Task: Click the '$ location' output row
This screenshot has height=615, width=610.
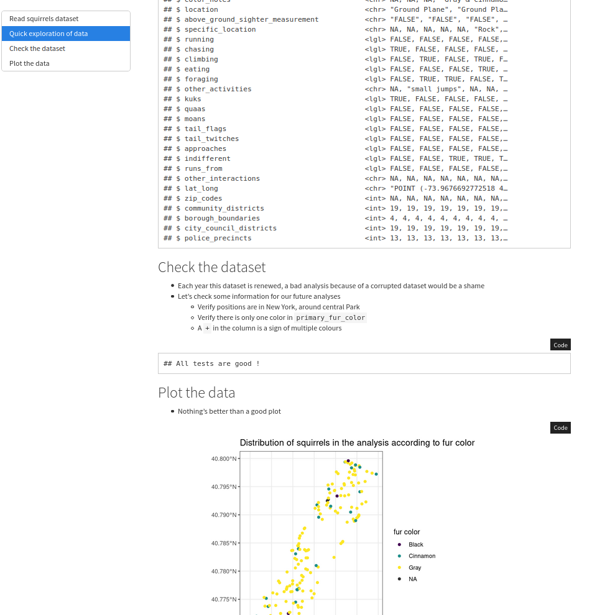Action: [x=336, y=10]
